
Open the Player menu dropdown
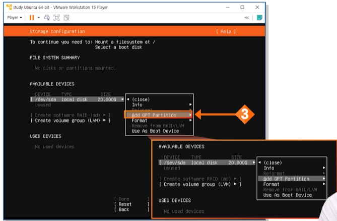15,18
